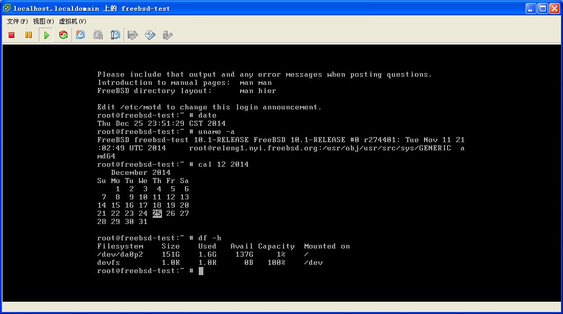Take a snapshot of this virtual machine
563x314 pixels.
click(x=81, y=35)
